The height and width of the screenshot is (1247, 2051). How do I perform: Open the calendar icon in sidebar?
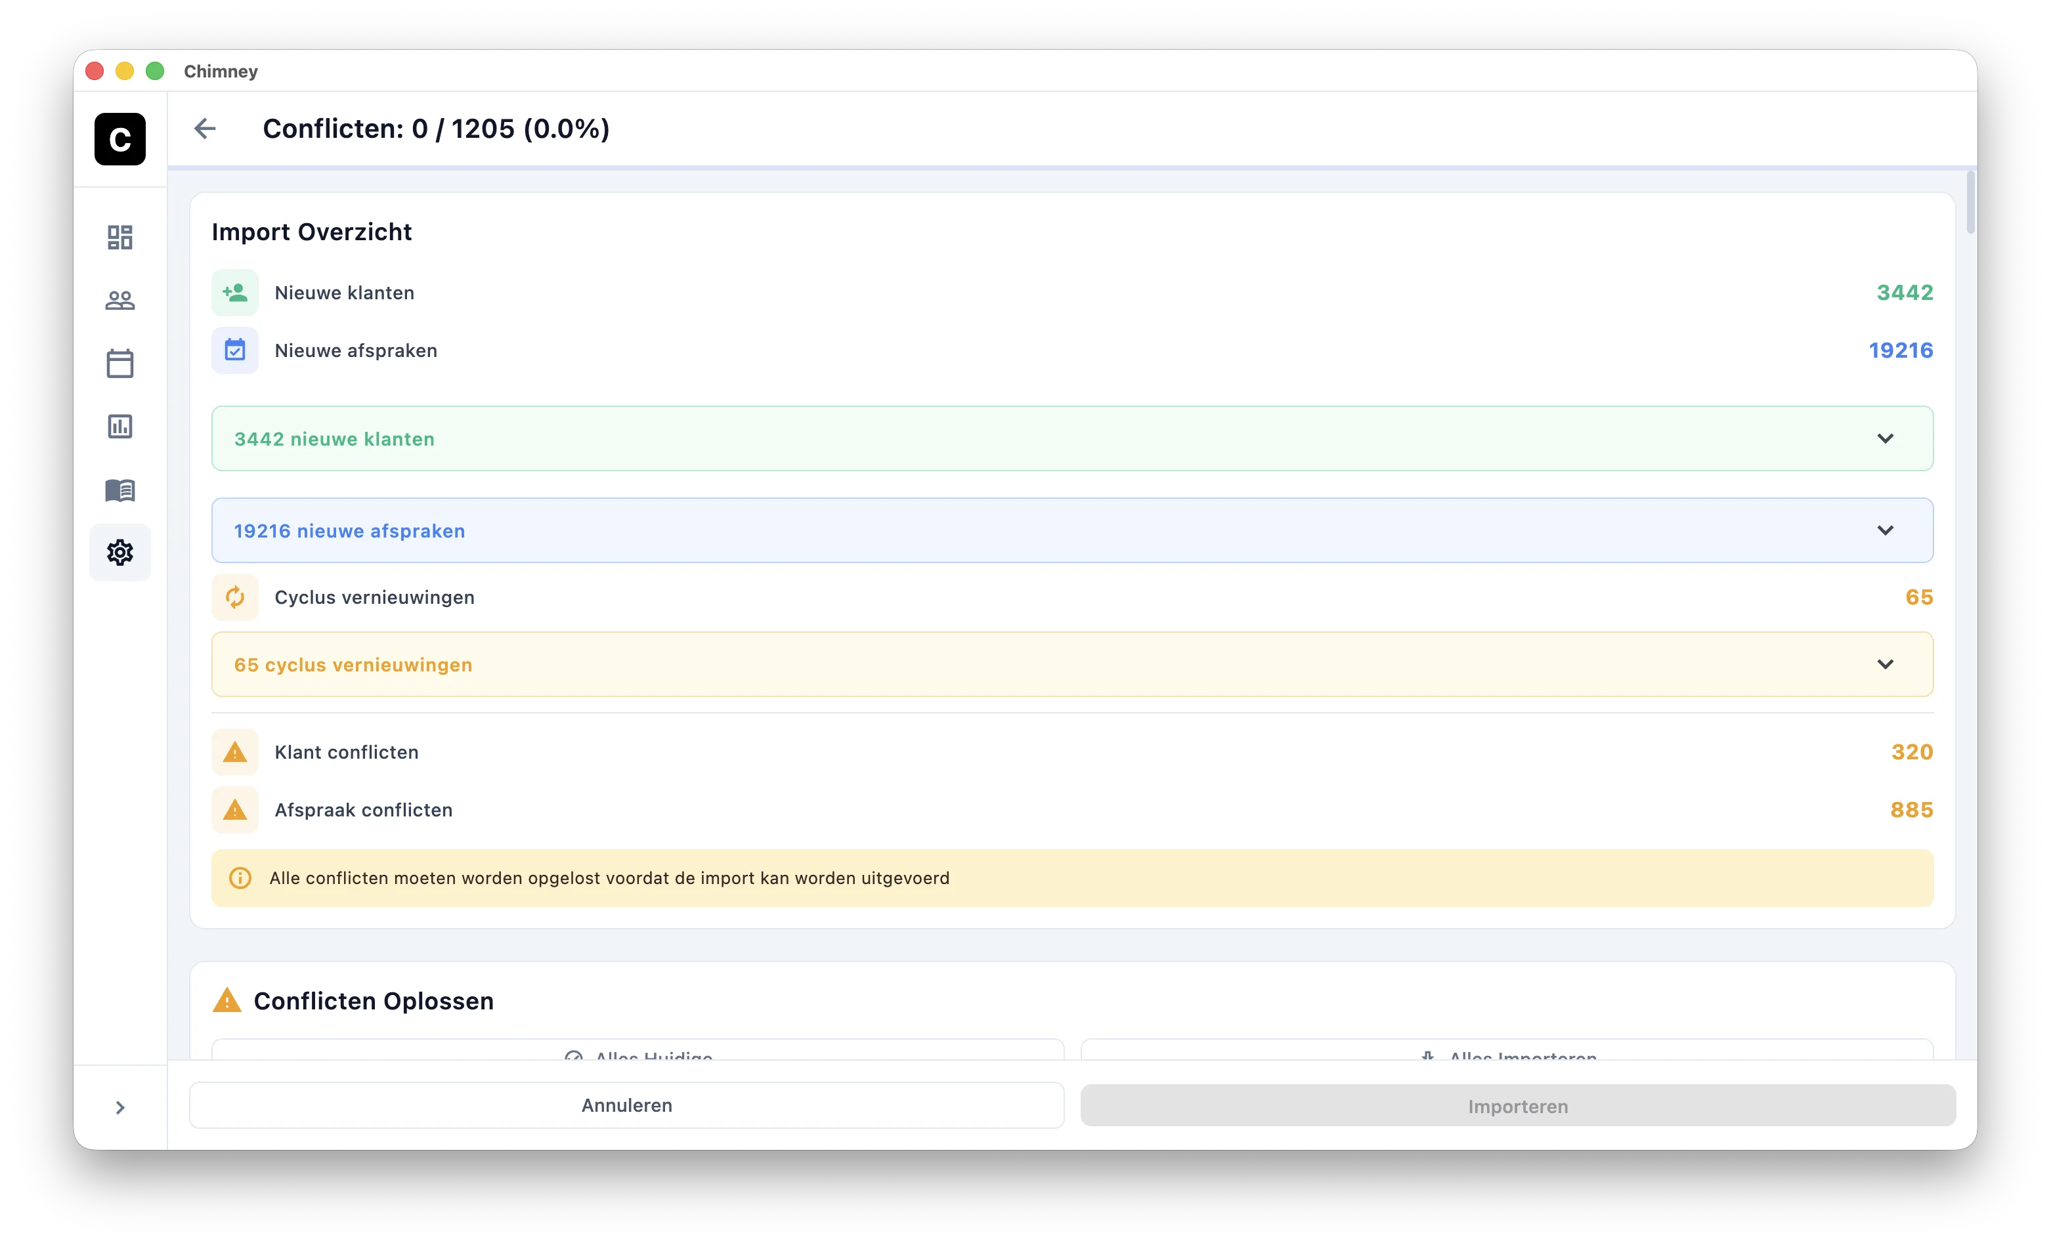(120, 364)
